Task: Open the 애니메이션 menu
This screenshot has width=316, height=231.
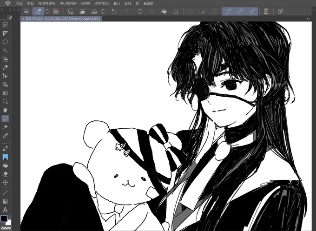Action: click(x=68, y=3)
